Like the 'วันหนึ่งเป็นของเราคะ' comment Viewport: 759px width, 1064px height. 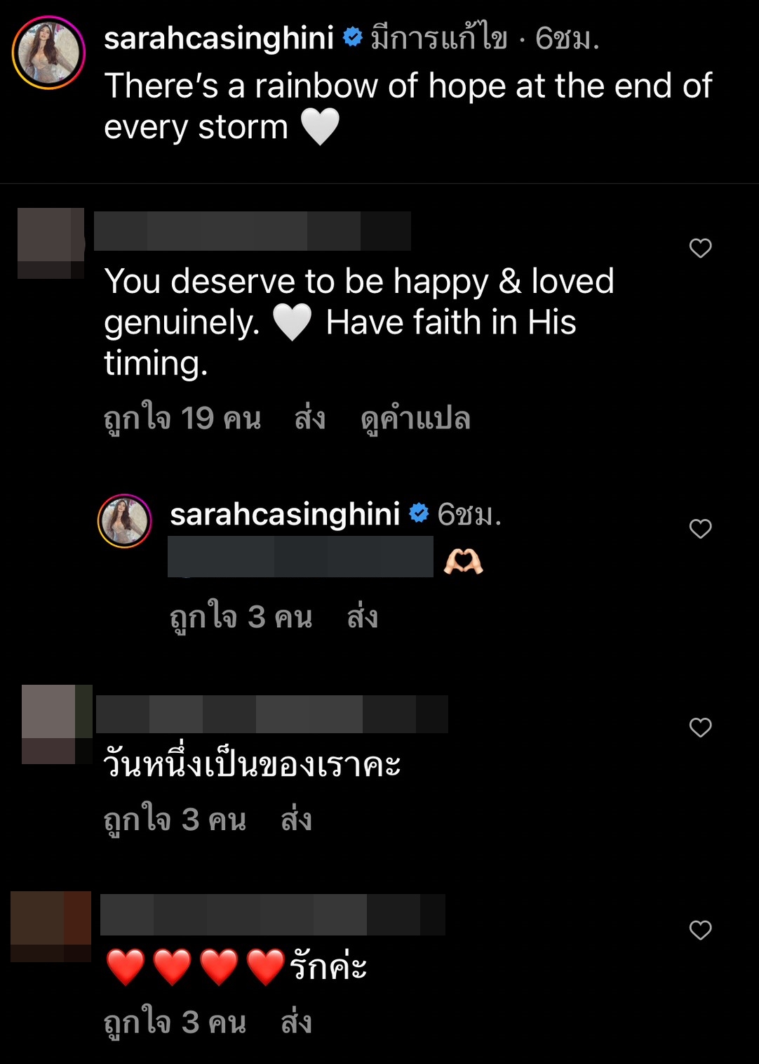pos(700,727)
